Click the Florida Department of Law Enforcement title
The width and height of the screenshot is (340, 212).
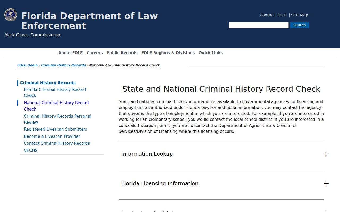point(89,21)
